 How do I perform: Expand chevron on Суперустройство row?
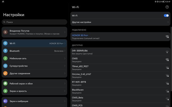[65, 66]
